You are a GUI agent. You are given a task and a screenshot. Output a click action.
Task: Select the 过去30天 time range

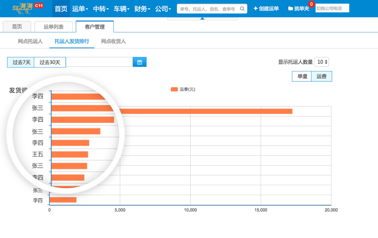coord(50,62)
